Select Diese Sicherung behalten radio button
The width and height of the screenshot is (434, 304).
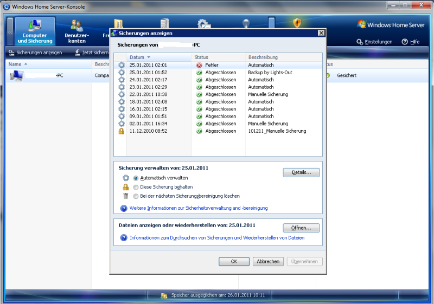click(x=136, y=187)
